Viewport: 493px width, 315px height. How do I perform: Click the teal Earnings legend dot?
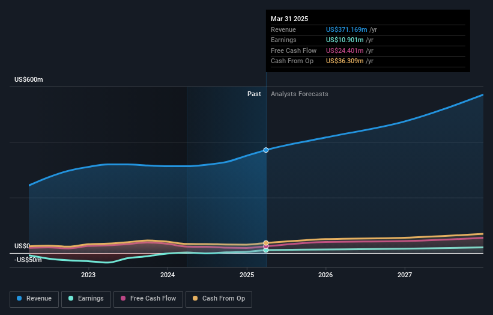click(71, 298)
